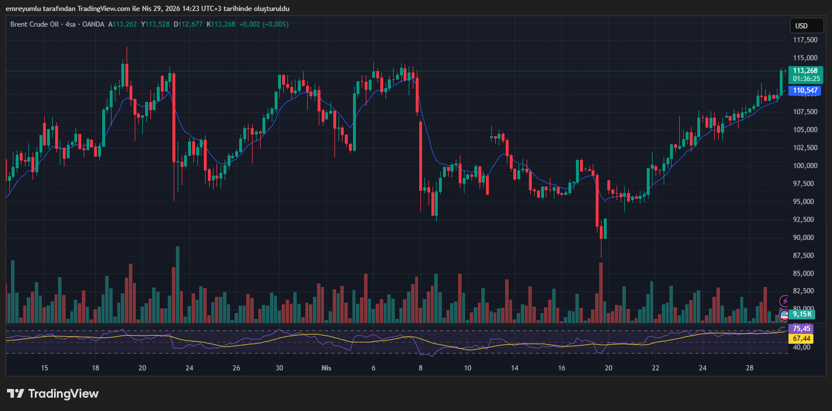The height and width of the screenshot is (411, 832).
Task: Click the US flag economic event icon
Action: pyautogui.click(x=784, y=315)
